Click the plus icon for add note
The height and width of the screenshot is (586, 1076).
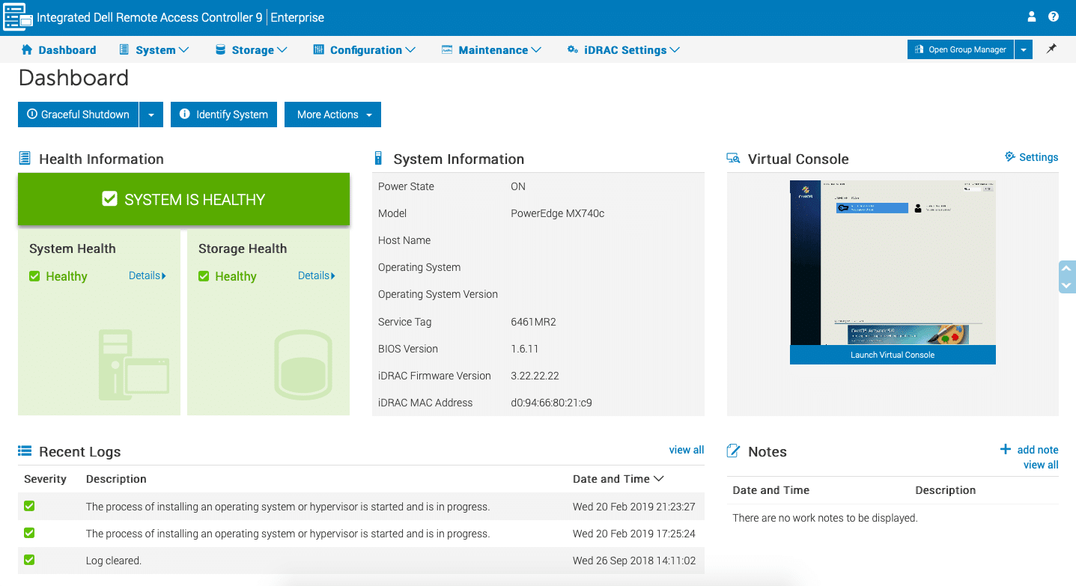(x=1006, y=449)
